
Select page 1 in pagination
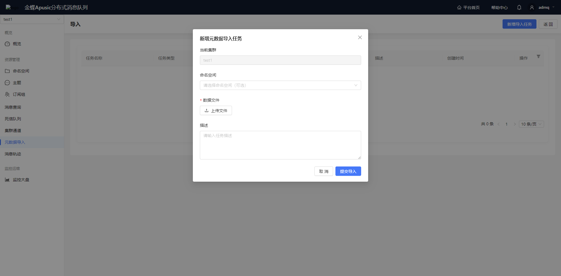coord(506,124)
